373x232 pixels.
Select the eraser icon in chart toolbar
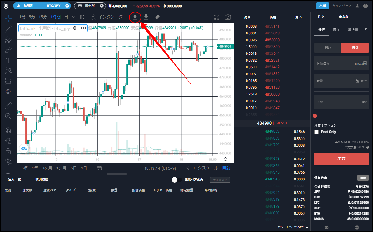(157, 17)
